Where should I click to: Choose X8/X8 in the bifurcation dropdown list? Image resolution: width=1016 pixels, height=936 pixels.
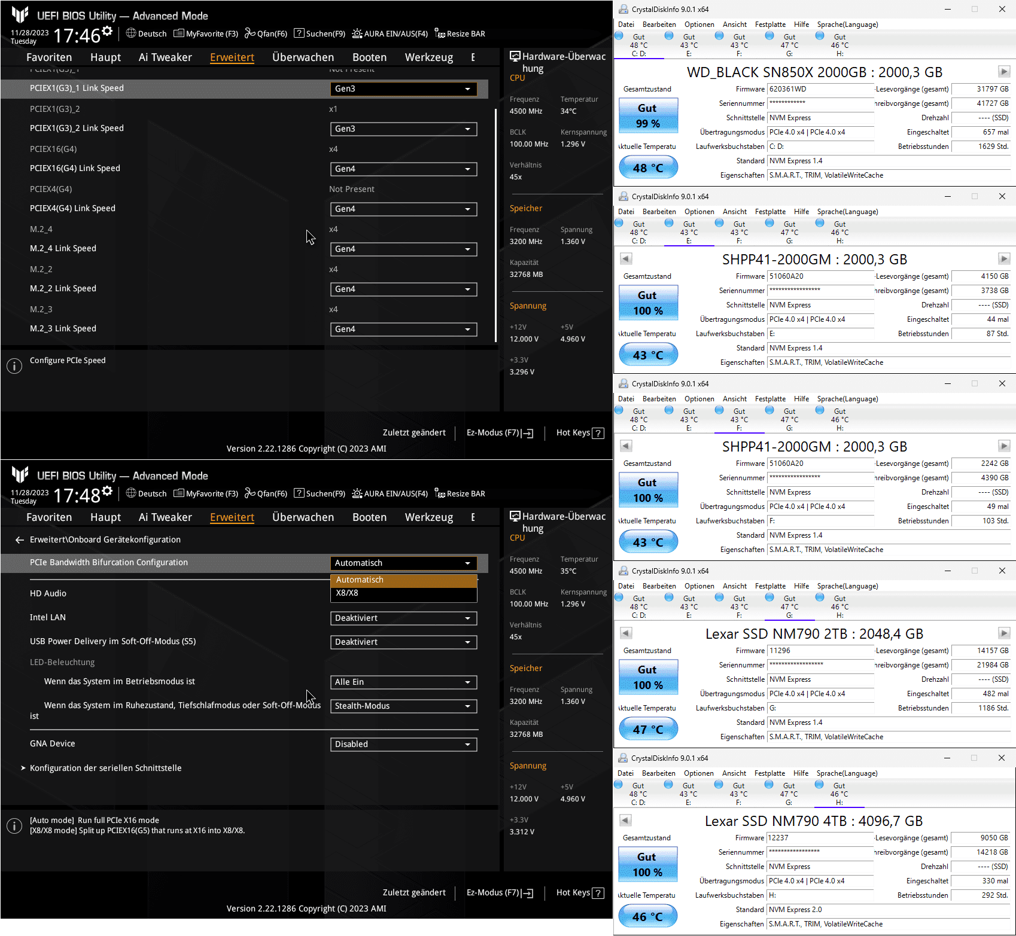404,593
